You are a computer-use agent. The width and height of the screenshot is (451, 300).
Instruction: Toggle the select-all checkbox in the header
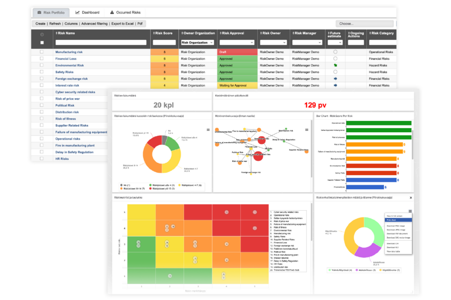point(42,43)
